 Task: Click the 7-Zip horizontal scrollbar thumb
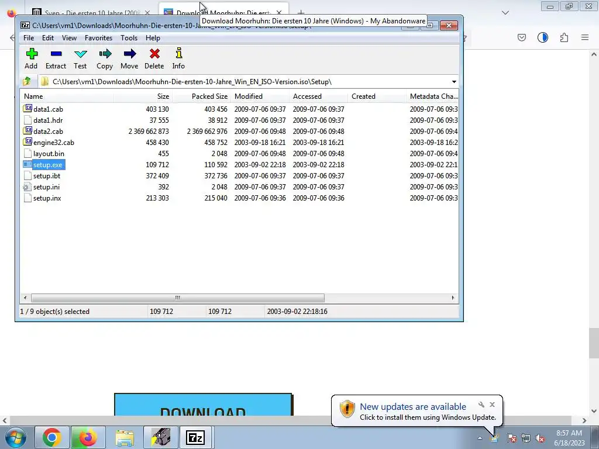pyautogui.click(x=178, y=298)
